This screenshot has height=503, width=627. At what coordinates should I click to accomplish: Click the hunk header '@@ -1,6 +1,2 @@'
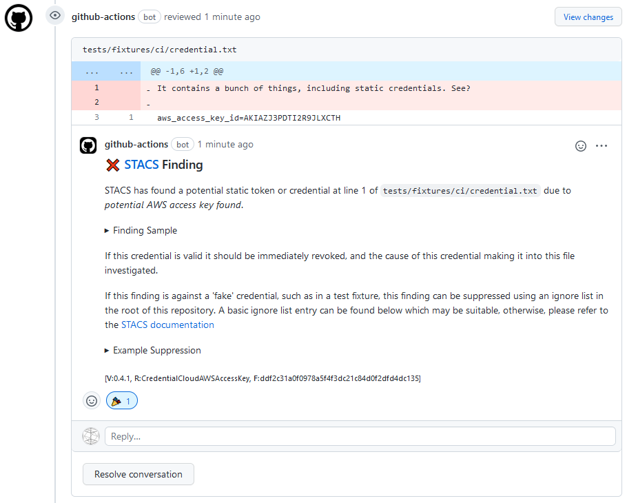pyautogui.click(x=187, y=72)
